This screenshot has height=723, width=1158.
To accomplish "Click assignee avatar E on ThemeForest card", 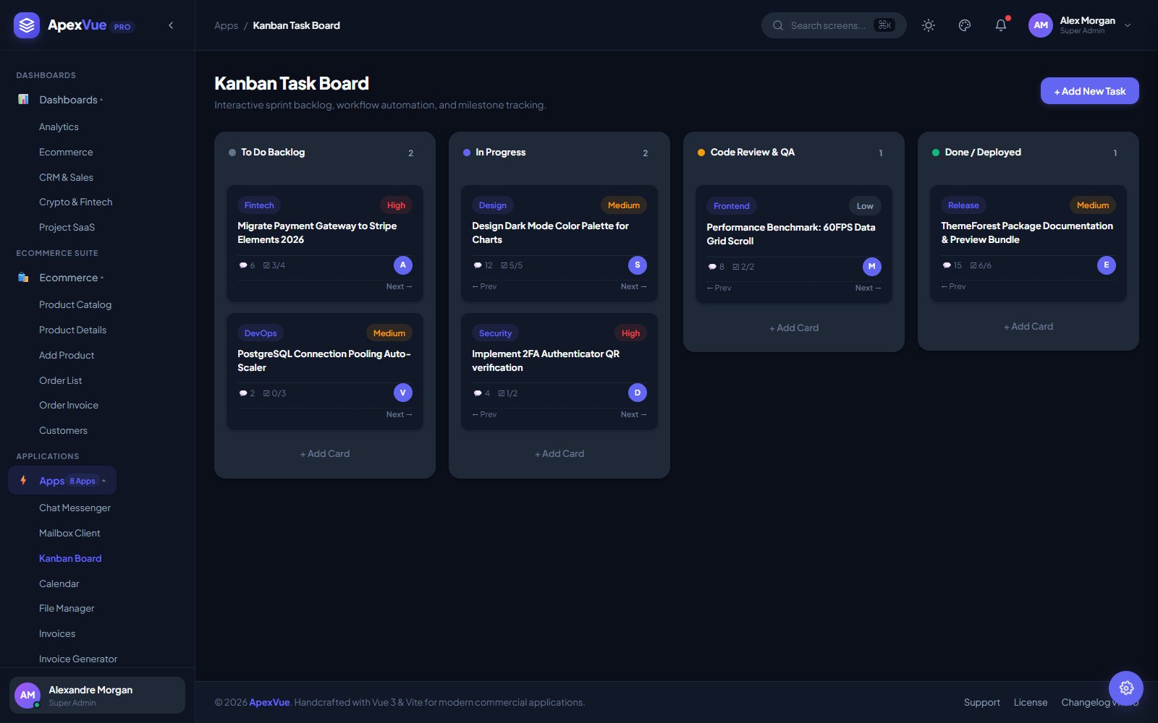I will click(1107, 265).
